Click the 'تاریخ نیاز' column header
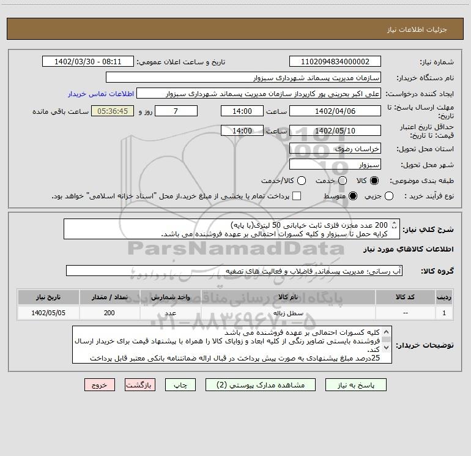The image size is (471, 456). tap(48, 297)
